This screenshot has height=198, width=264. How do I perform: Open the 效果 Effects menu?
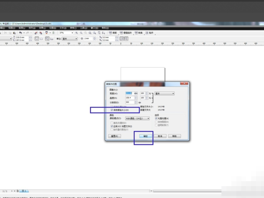pos(42,28)
